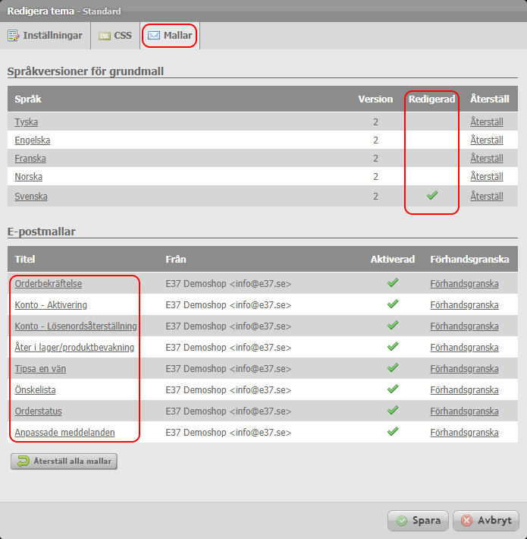Click the Redigerad column header
This screenshot has height=539, width=527.
tap(431, 99)
